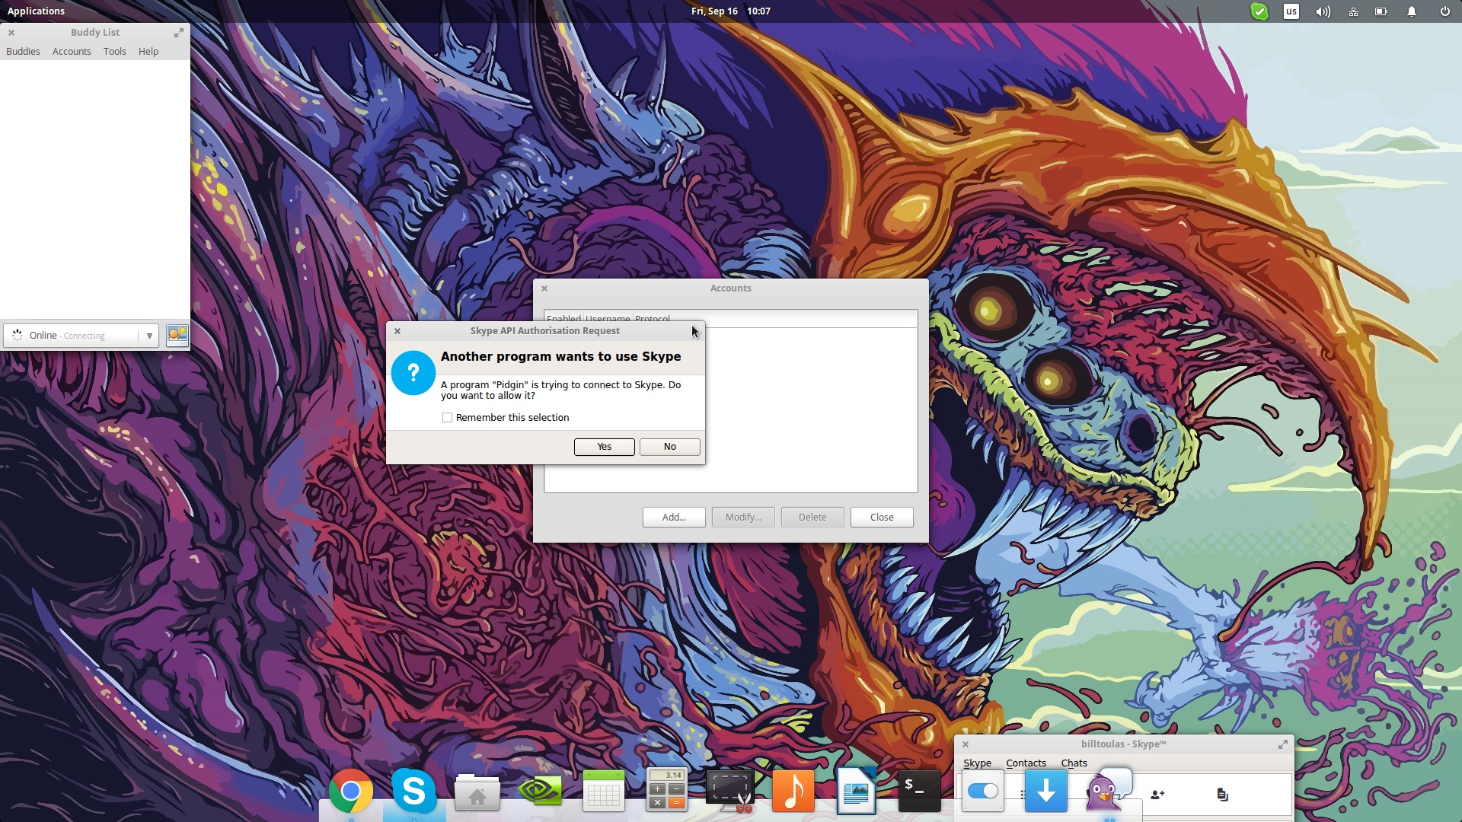Click No to deny Pidgin
Screen dimensions: 1462x822
670,447
